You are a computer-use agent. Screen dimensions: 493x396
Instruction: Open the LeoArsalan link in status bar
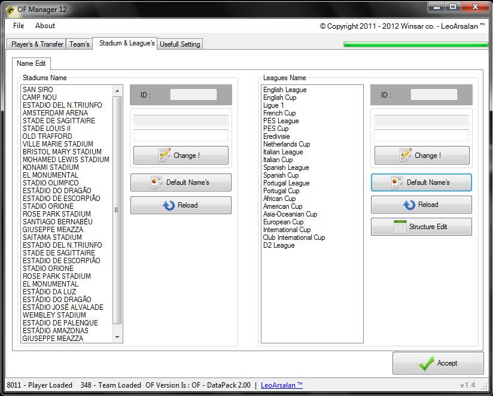(x=281, y=385)
